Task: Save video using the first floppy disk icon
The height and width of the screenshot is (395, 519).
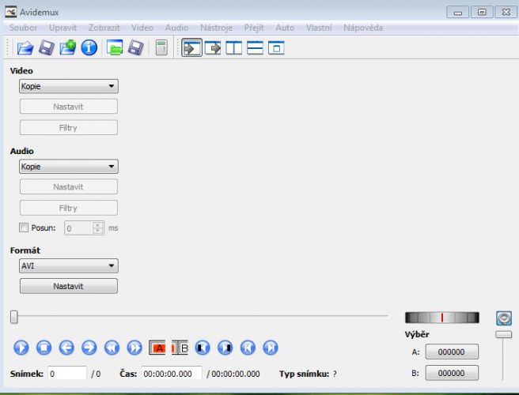Action: point(47,48)
